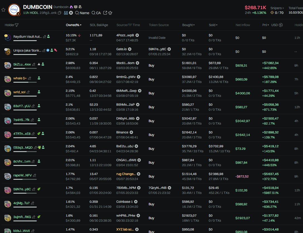Open holder kidsJ...WxX
Image resolution: width=303 pixels, height=233 pixels.
[x=22, y=231]
